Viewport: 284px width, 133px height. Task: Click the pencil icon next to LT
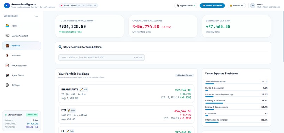[x=68, y=131]
